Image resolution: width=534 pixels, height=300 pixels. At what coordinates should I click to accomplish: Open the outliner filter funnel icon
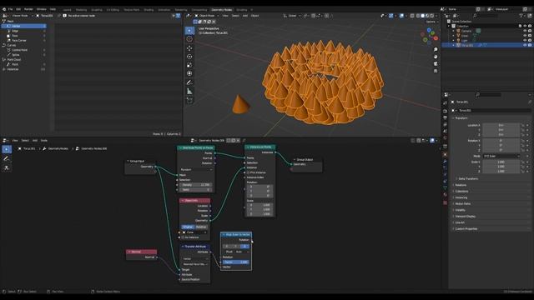pyautogui.click(x=521, y=16)
